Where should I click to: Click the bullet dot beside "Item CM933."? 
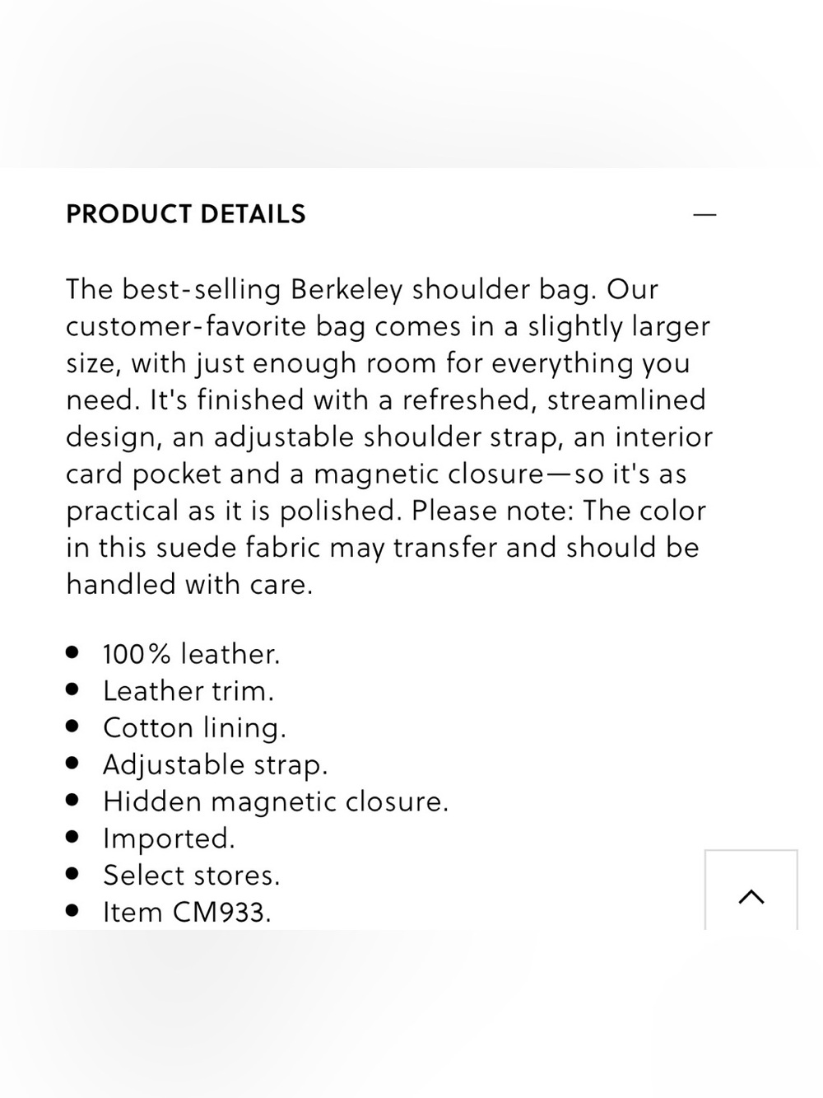(72, 910)
